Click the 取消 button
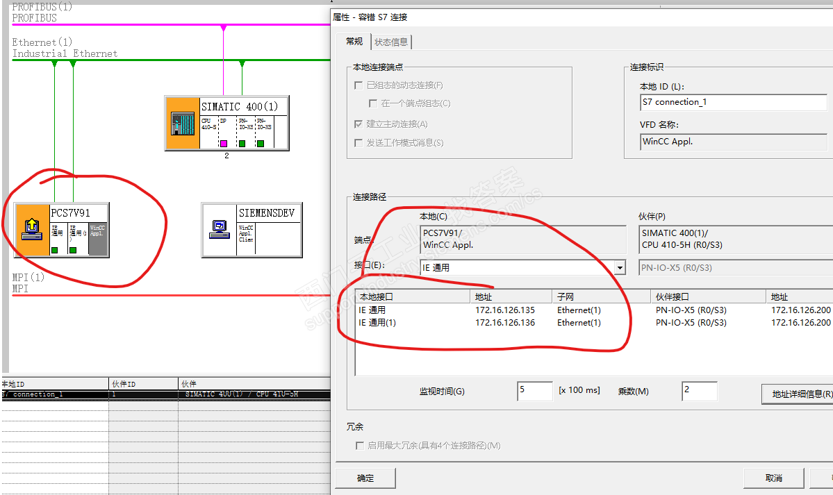Screen dimensions: 833x495 pyautogui.click(x=773, y=478)
